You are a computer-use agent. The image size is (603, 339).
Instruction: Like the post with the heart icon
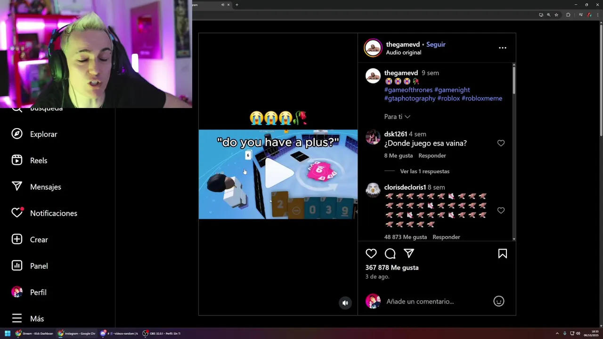371,254
